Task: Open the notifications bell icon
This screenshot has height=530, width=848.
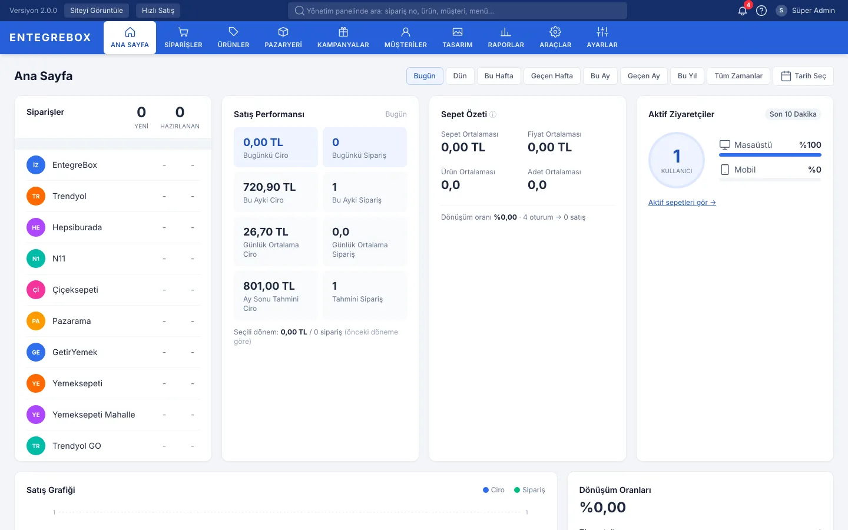Action: 743,11
